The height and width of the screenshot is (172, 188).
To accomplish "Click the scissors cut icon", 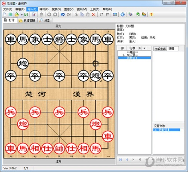I will [76, 15].
